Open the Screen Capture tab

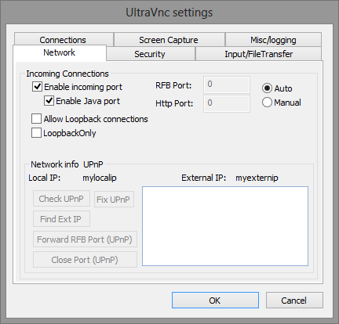pyautogui.click(x=169, y=39)
